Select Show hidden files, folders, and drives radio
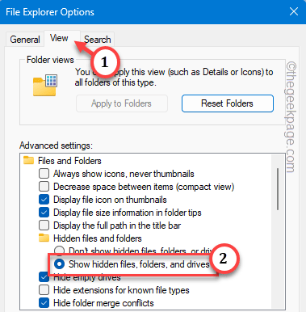This screenshot has width=306, height=312. [59, 264]
